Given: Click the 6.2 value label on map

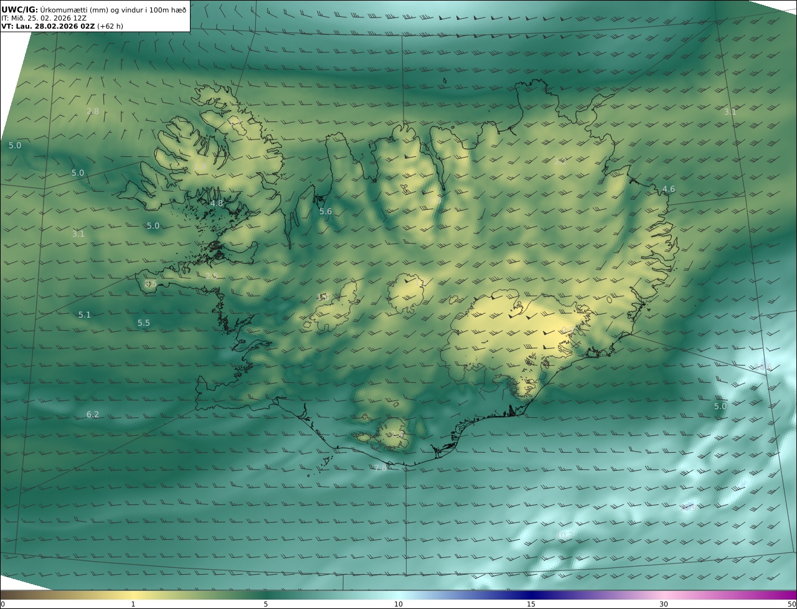Looking at the screenshot, I should click(x=93, y=415).
